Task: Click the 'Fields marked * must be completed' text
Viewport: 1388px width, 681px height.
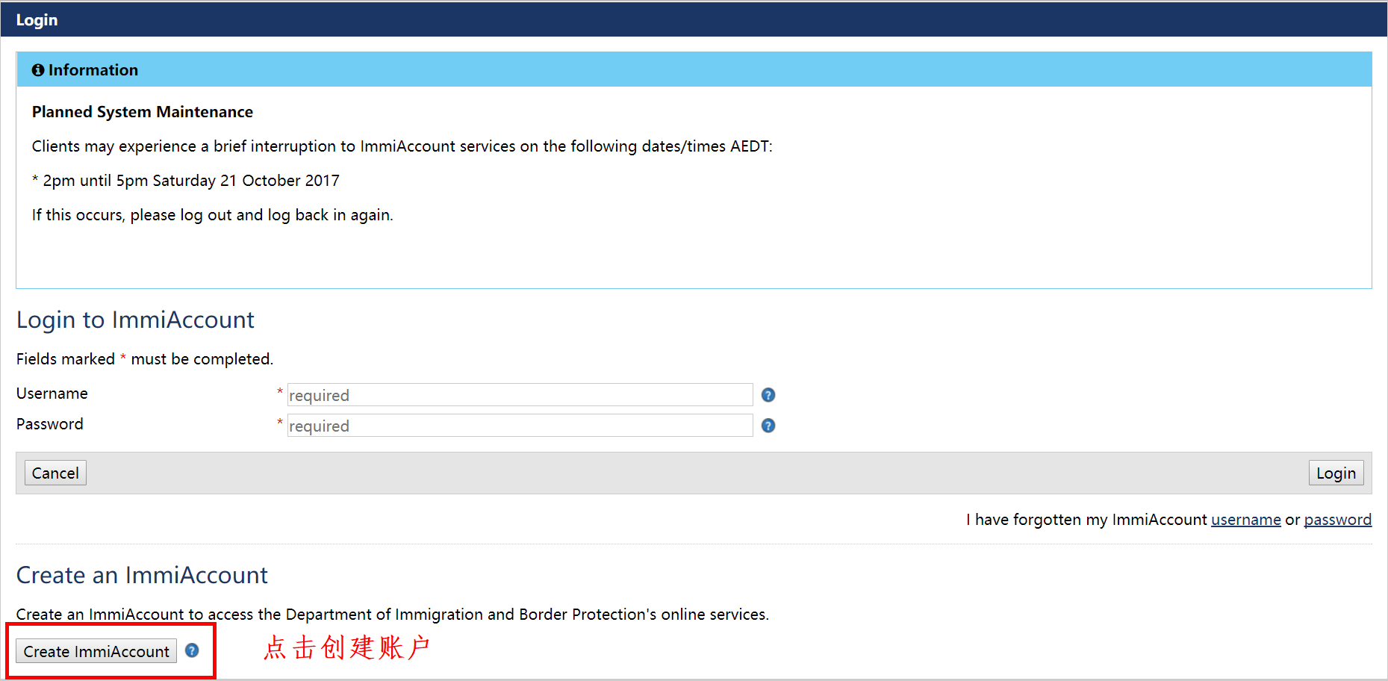Action: tap(145, 359)
